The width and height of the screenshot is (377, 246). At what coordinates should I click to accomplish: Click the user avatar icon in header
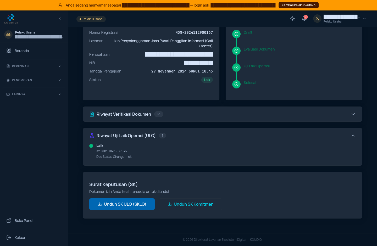pos(317,19)
